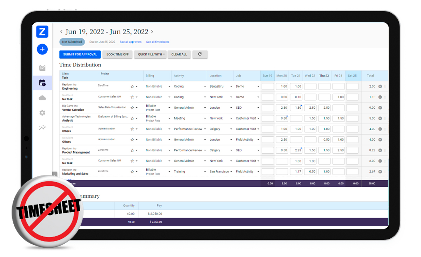Screen dimensions: 421x257
Task: Click the refresh icon beside Clear All
Action: tap(200, 54)
